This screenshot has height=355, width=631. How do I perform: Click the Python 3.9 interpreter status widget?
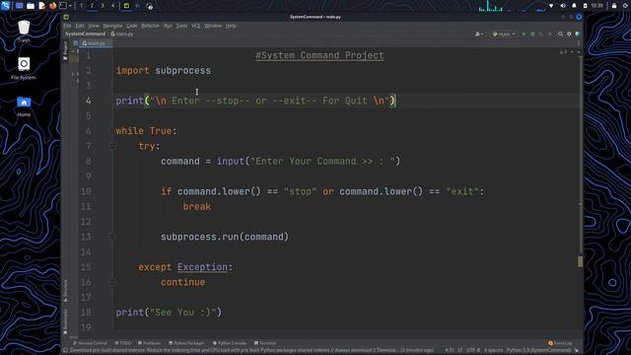538,351
